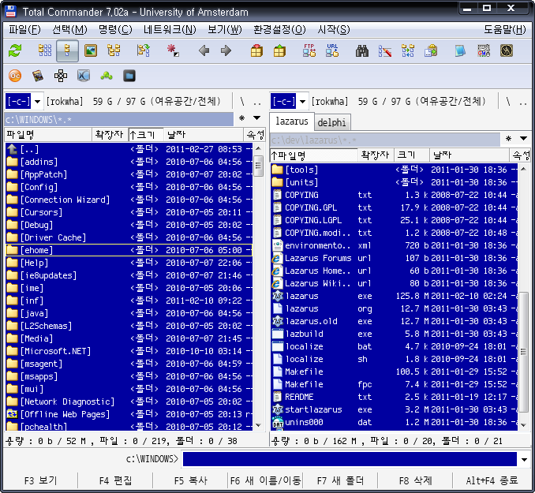
Task: Select the full details view icon
Action: [67, 50]
